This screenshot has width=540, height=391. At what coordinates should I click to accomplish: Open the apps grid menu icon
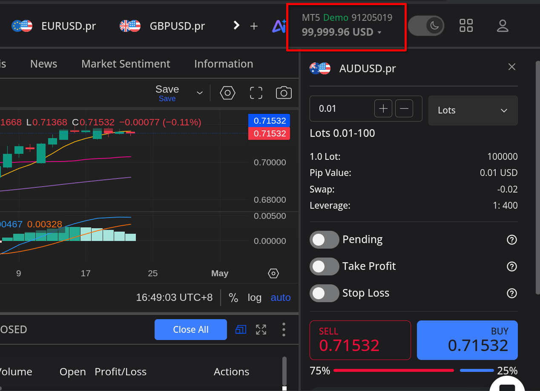466,25
